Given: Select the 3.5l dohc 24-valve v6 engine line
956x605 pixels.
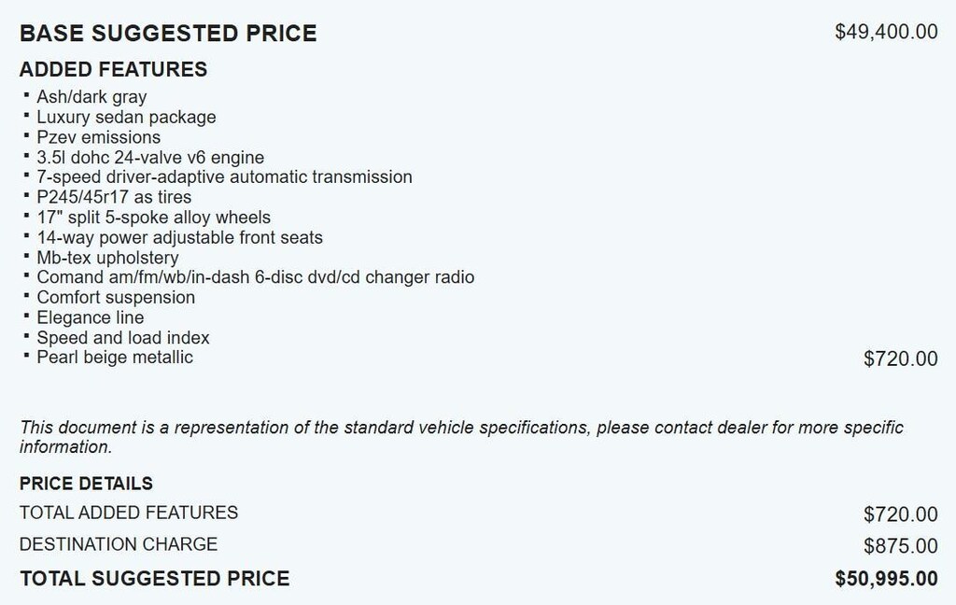Looking at the screenshot, I should tap(150, 157).
